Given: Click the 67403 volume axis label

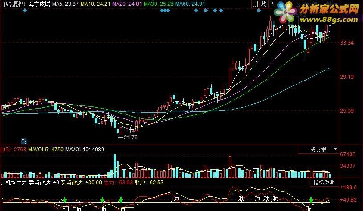Looking at the screenshot, I should coord(347,154).
